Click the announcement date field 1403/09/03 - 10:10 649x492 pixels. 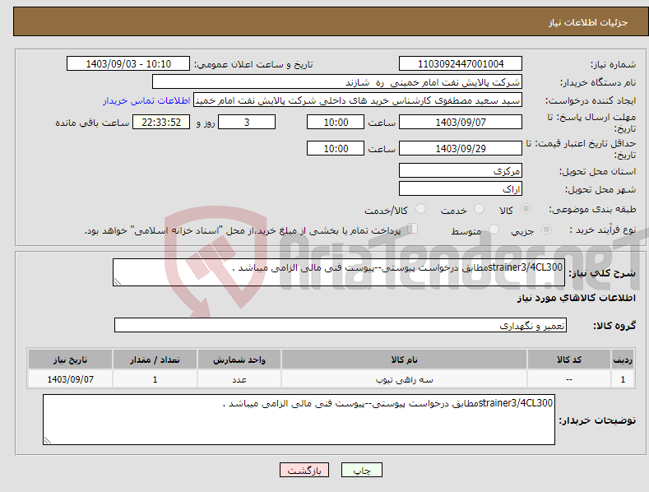click(x=127, y=64)
